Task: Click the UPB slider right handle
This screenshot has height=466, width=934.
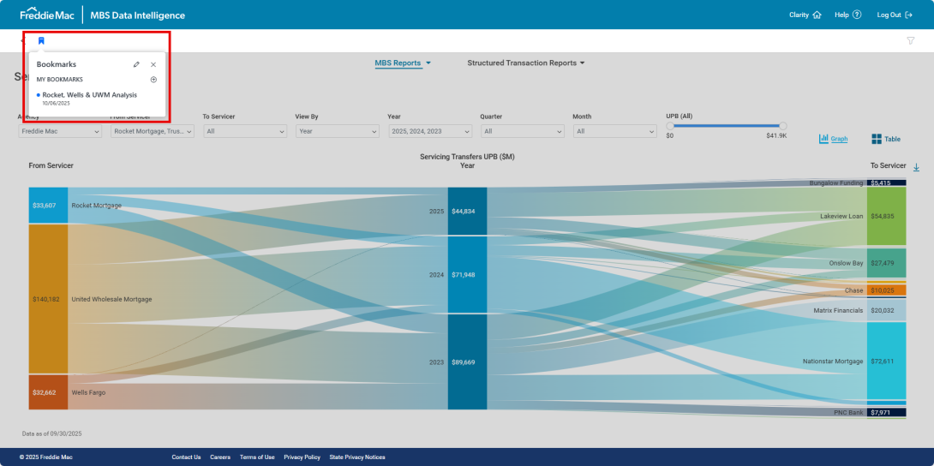Action: coord(782,126)
